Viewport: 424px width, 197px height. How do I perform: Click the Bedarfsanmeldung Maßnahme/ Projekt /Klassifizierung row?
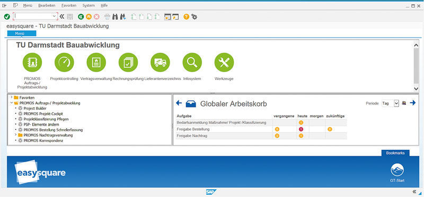261,123
